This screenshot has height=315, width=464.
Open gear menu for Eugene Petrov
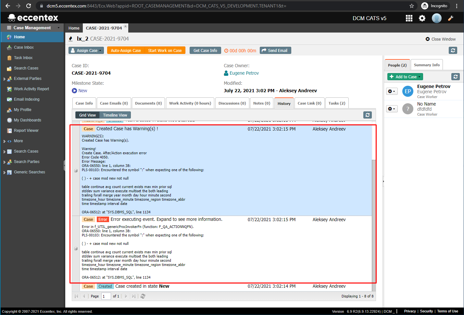tap(392, 92)
